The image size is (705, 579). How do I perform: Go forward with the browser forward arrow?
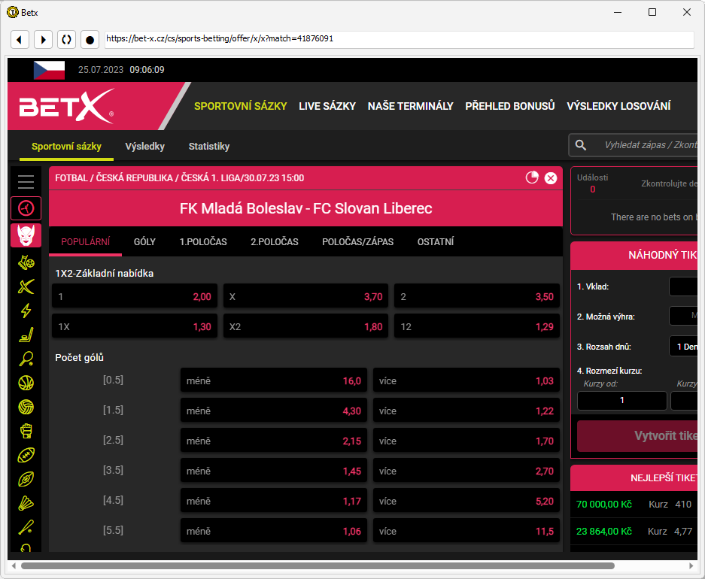coord(43,40)
